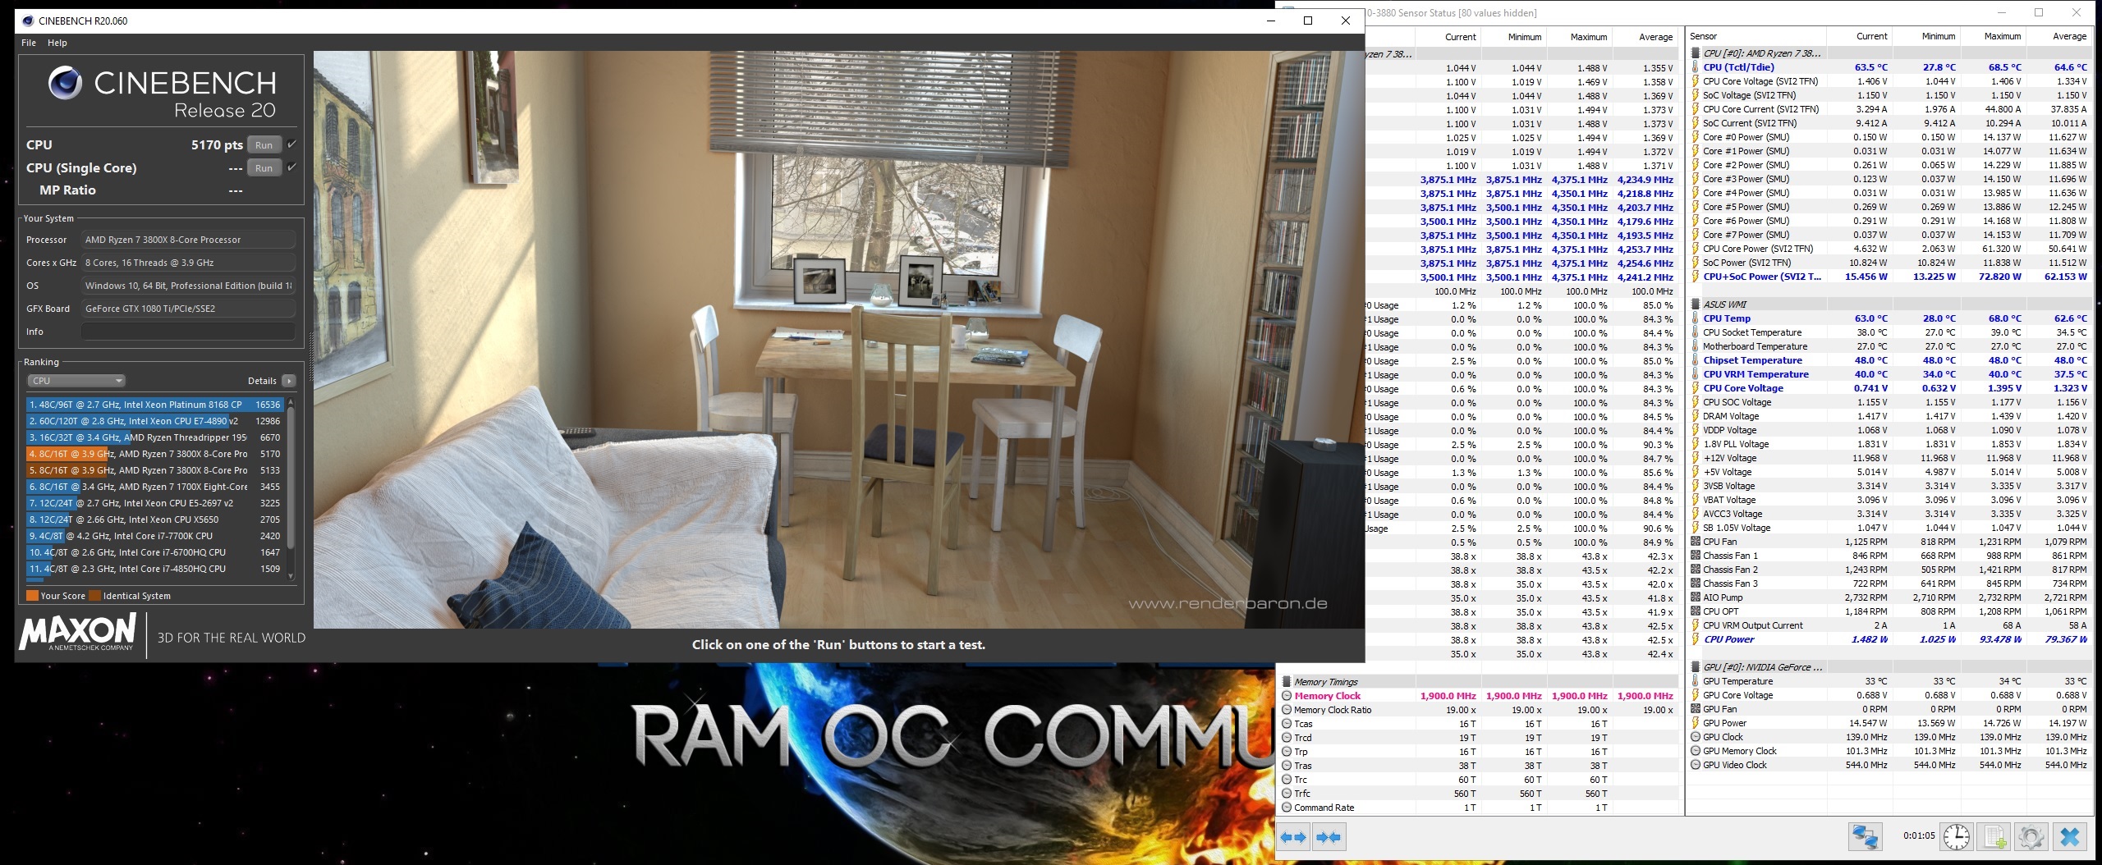Click the expand columns arrows icon in HWiNFO
Image resolution: width=2102 pixels, height=865 pixels.
pyautogui.click(x=1292, y=837)
